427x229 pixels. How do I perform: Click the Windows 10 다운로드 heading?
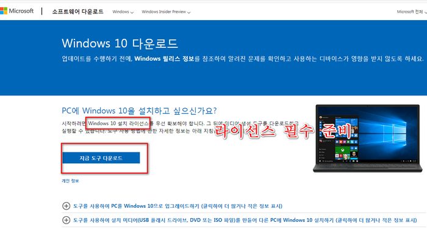pyautogui.click(x=120, y=44)
